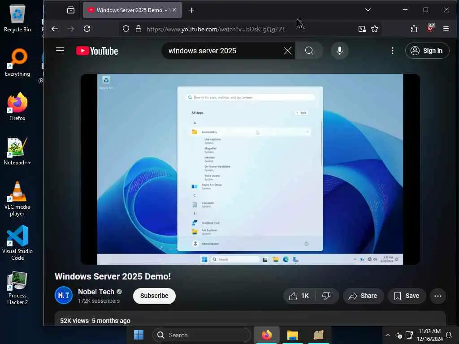Close the Windows Server 2025 Demo tab

174,10
